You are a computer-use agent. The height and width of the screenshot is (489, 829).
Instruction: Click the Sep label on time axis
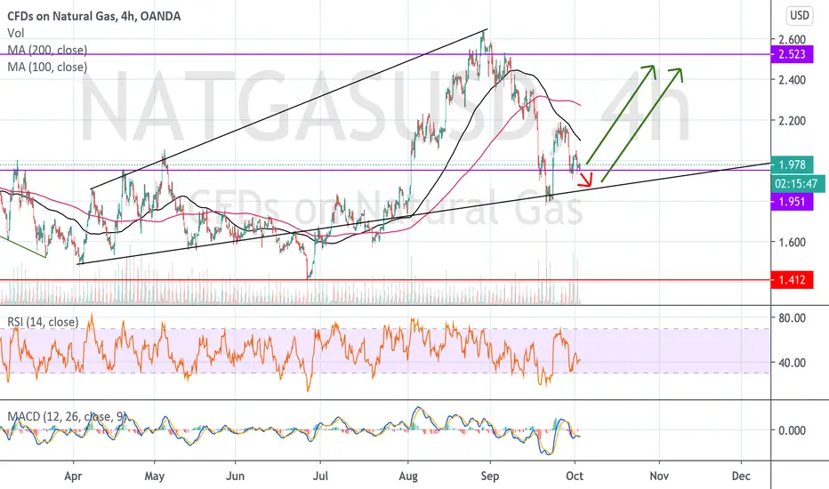click(490, 476)
